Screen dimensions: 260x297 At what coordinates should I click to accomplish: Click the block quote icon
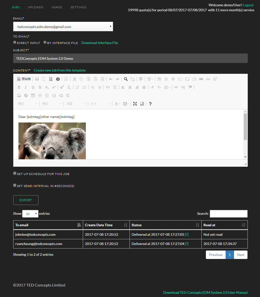[108, 87]
